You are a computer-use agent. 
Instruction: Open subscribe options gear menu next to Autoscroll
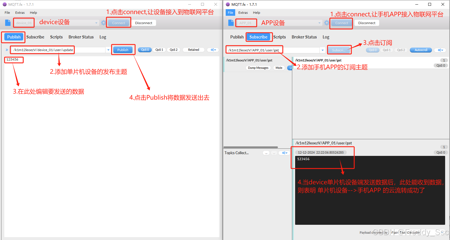pos(441,50)
